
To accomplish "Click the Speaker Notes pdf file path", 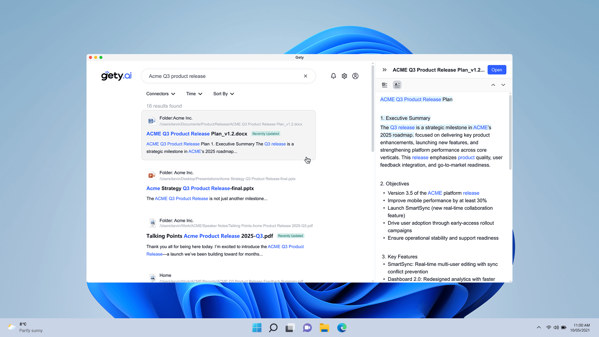I will tap(236, 225).
